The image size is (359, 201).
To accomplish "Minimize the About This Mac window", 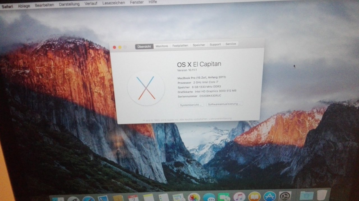I will (120, 47).
